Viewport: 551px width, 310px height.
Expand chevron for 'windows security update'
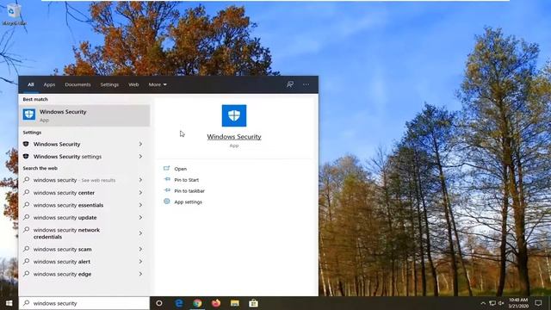coord(140,218)
